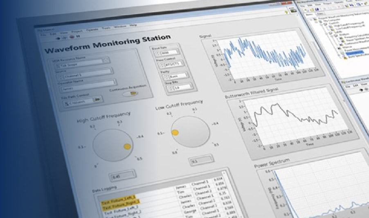Open the View menu in Main.vi
Image resolution: width=369 pixels, height=218 pixels.
pyautogui.click(x=64, y=33)
